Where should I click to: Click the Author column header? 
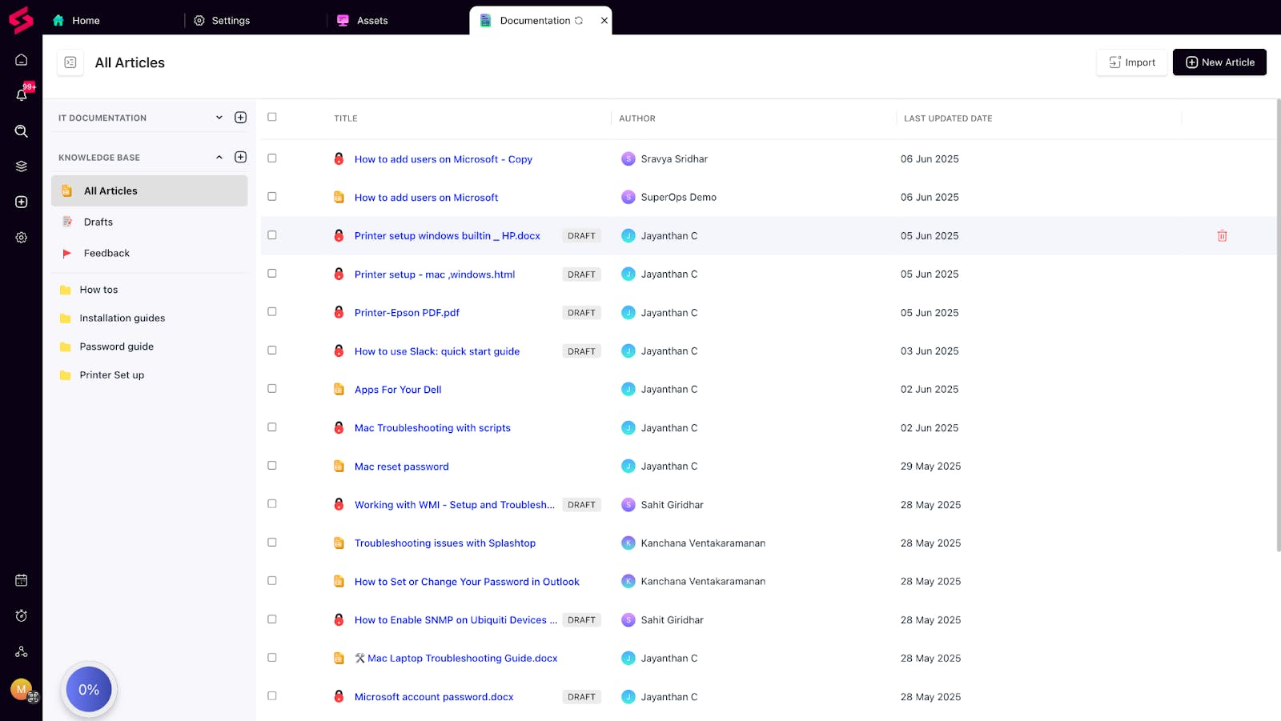click(x=637, y=118)
